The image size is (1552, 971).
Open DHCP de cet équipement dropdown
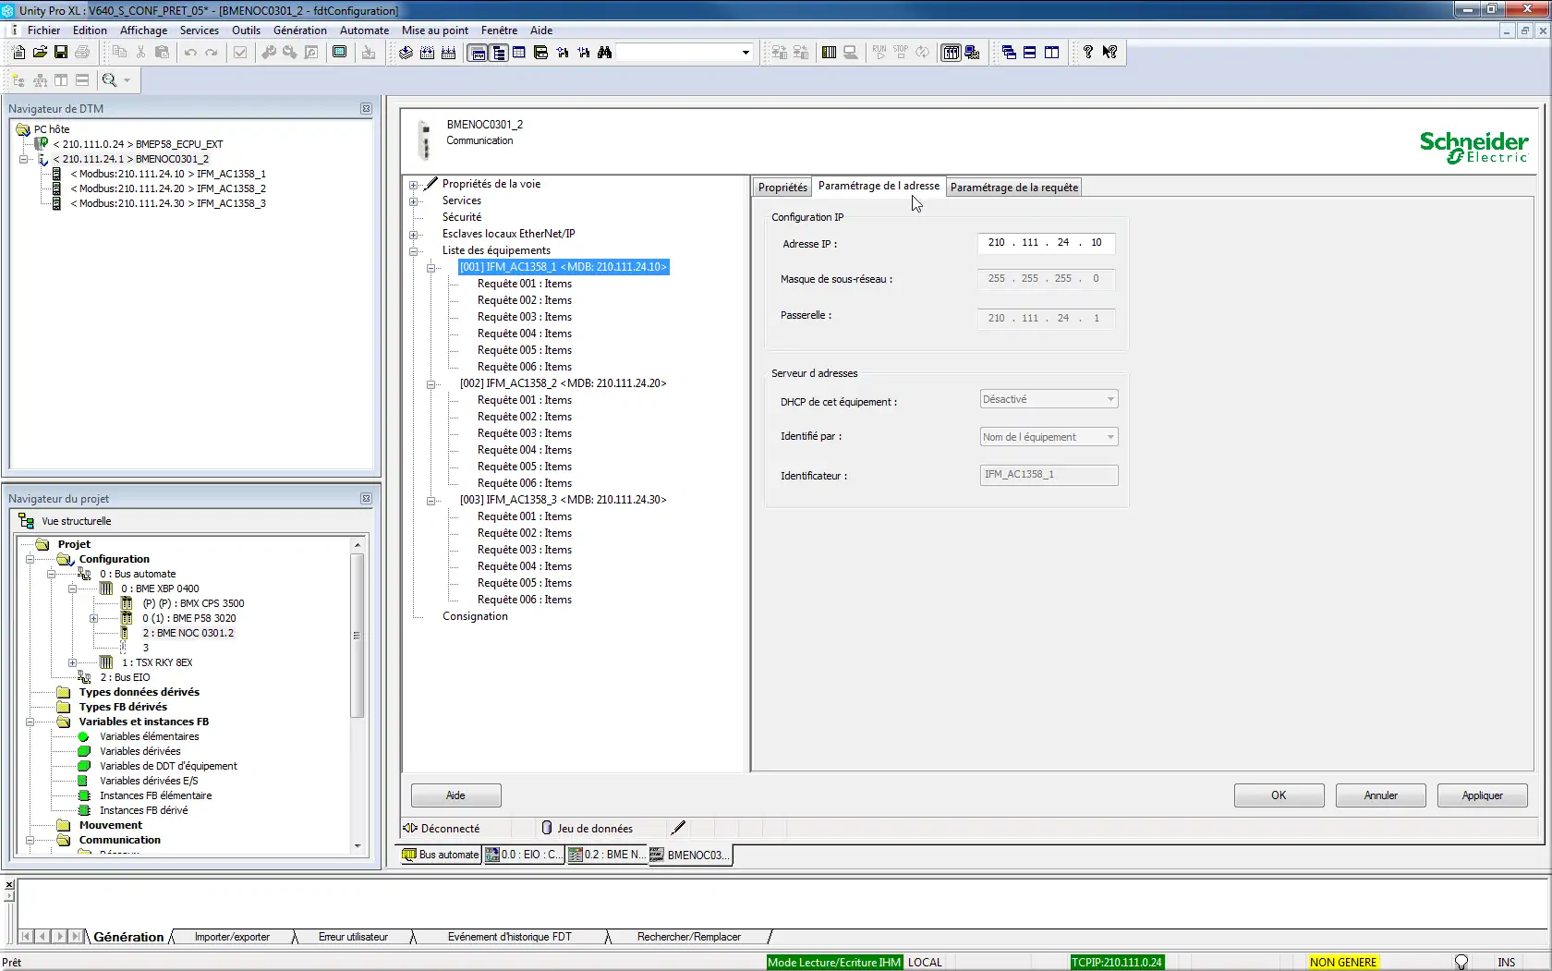coord(1049,399)
